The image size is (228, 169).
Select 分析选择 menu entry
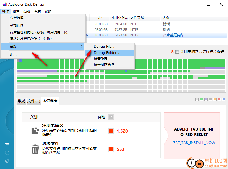tap(43, 18)
